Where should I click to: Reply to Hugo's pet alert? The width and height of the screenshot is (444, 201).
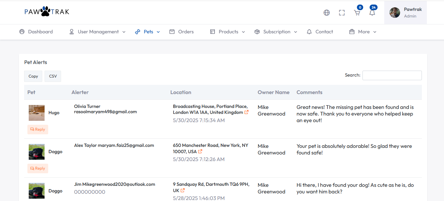tap(38, 129)
